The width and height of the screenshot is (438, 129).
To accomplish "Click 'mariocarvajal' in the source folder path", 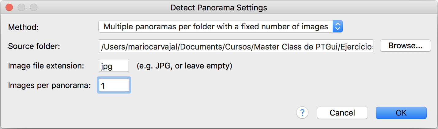I will pos(146,46).
